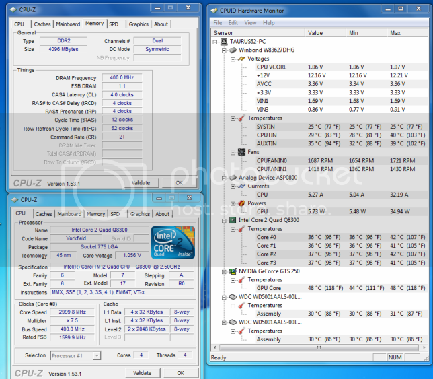Click horizontal scrollbar thumb in Hardware Monitor
433x379 pixels.
(319, 347)
